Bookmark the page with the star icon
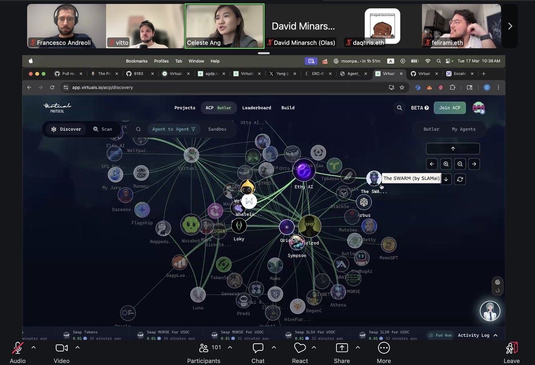535x365 pixels. click(x=402, y=87)
